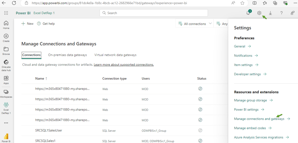Check status icon for SRCSQL1SalesUser connection

pos(200,130)
